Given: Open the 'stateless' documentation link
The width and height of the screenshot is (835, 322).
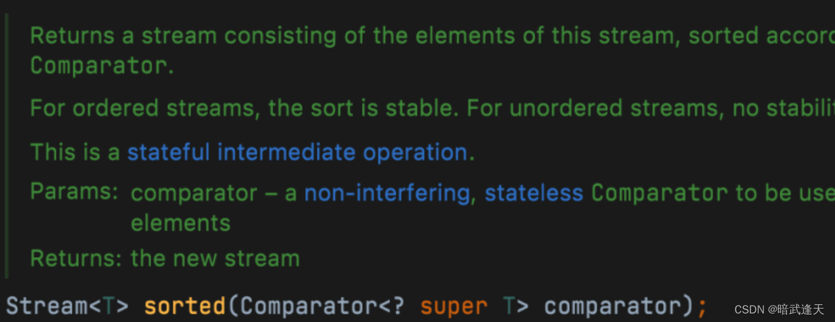Looking at the screenshot, I should pos(534,193).
